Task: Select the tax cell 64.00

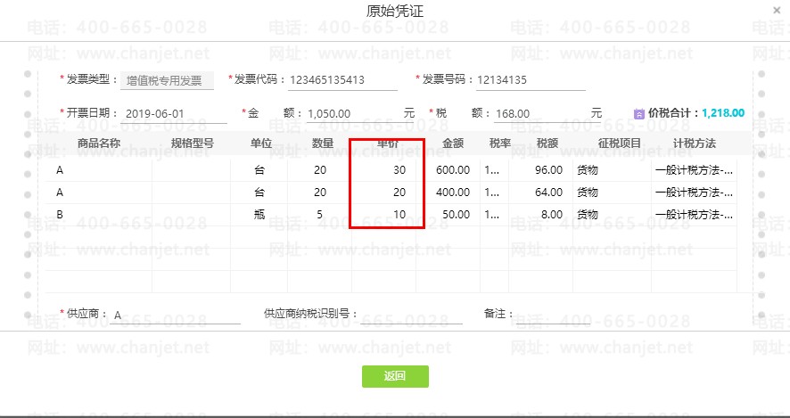Action: click(x=540, y=193)
